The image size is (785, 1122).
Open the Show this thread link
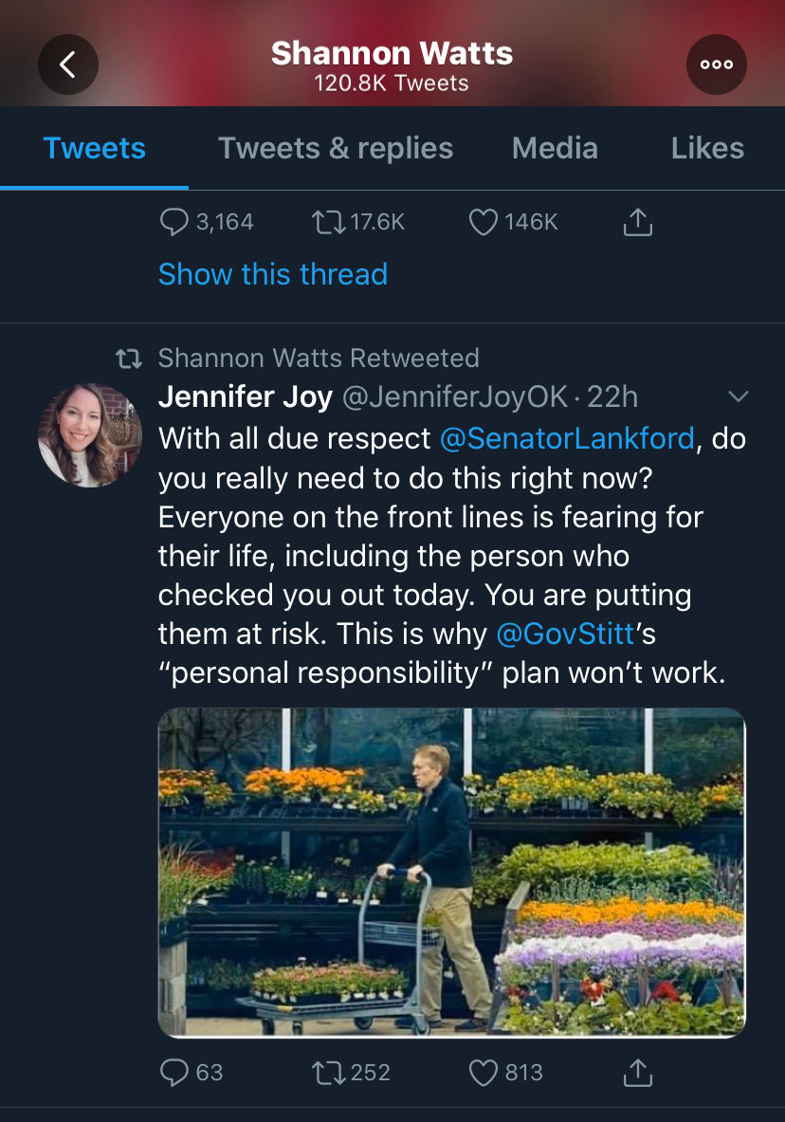[x=273, y=274]
